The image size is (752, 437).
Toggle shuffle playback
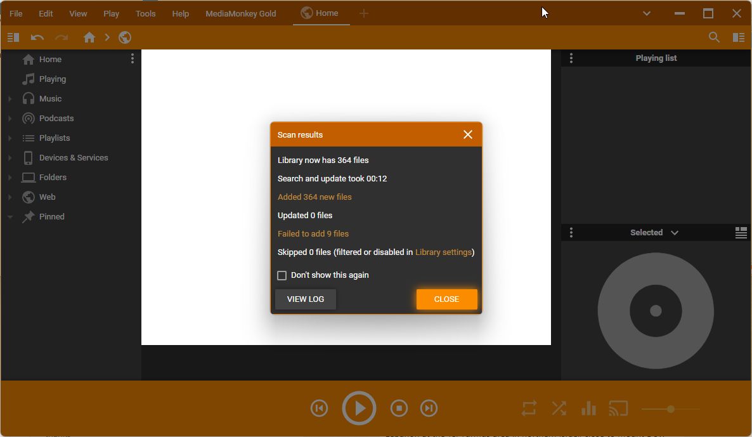(x=559, y=408)
